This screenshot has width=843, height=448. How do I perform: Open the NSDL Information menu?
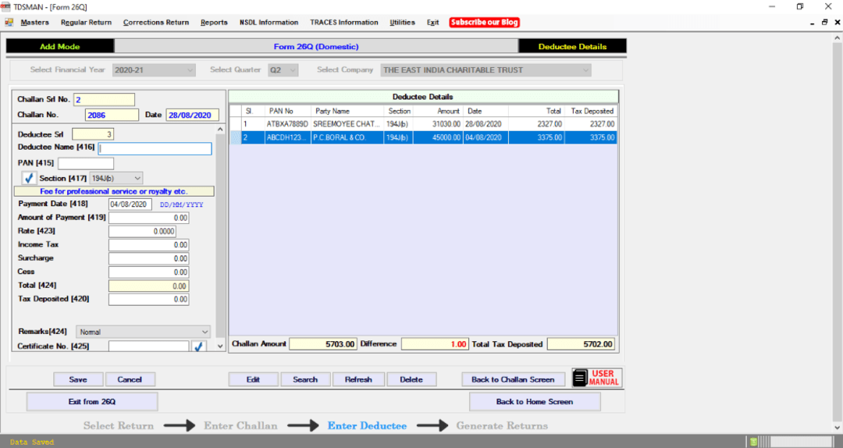click(269, 22)
